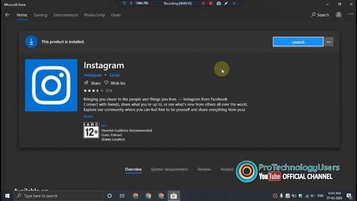This screenshot has height=201, width=357.
Task: Click the microphone tray icon
Action: point(281,196)
